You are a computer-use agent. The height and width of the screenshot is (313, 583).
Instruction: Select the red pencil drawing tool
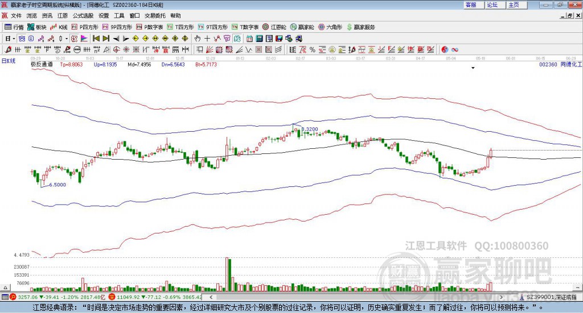click(x=8, y=49)
